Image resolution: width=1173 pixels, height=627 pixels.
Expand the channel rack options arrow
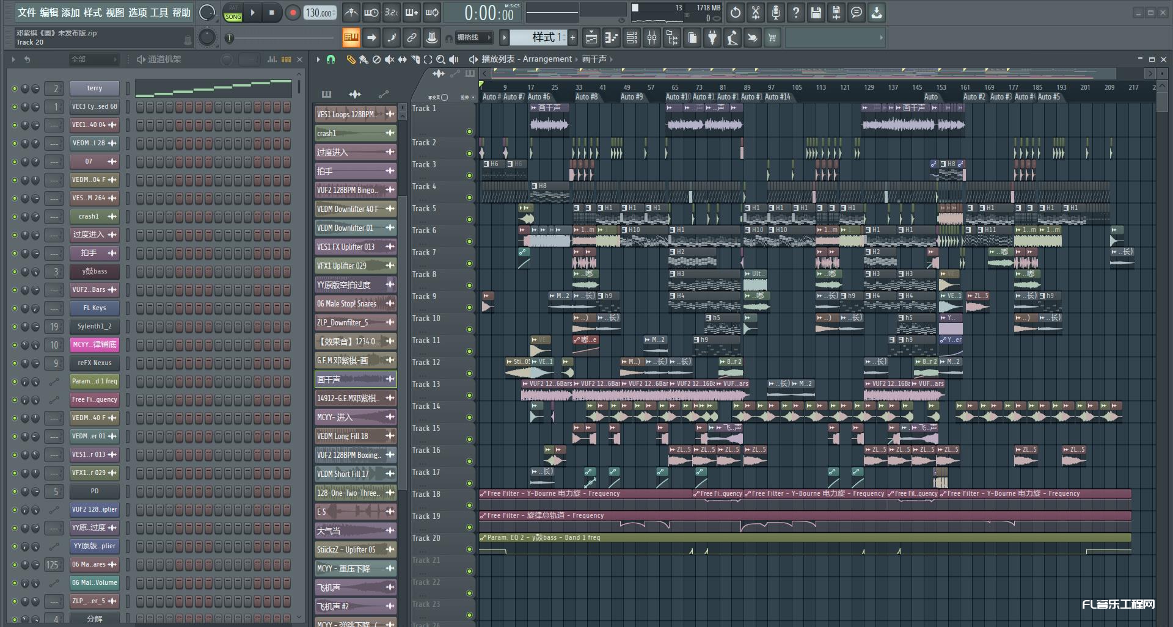(13, 59)
